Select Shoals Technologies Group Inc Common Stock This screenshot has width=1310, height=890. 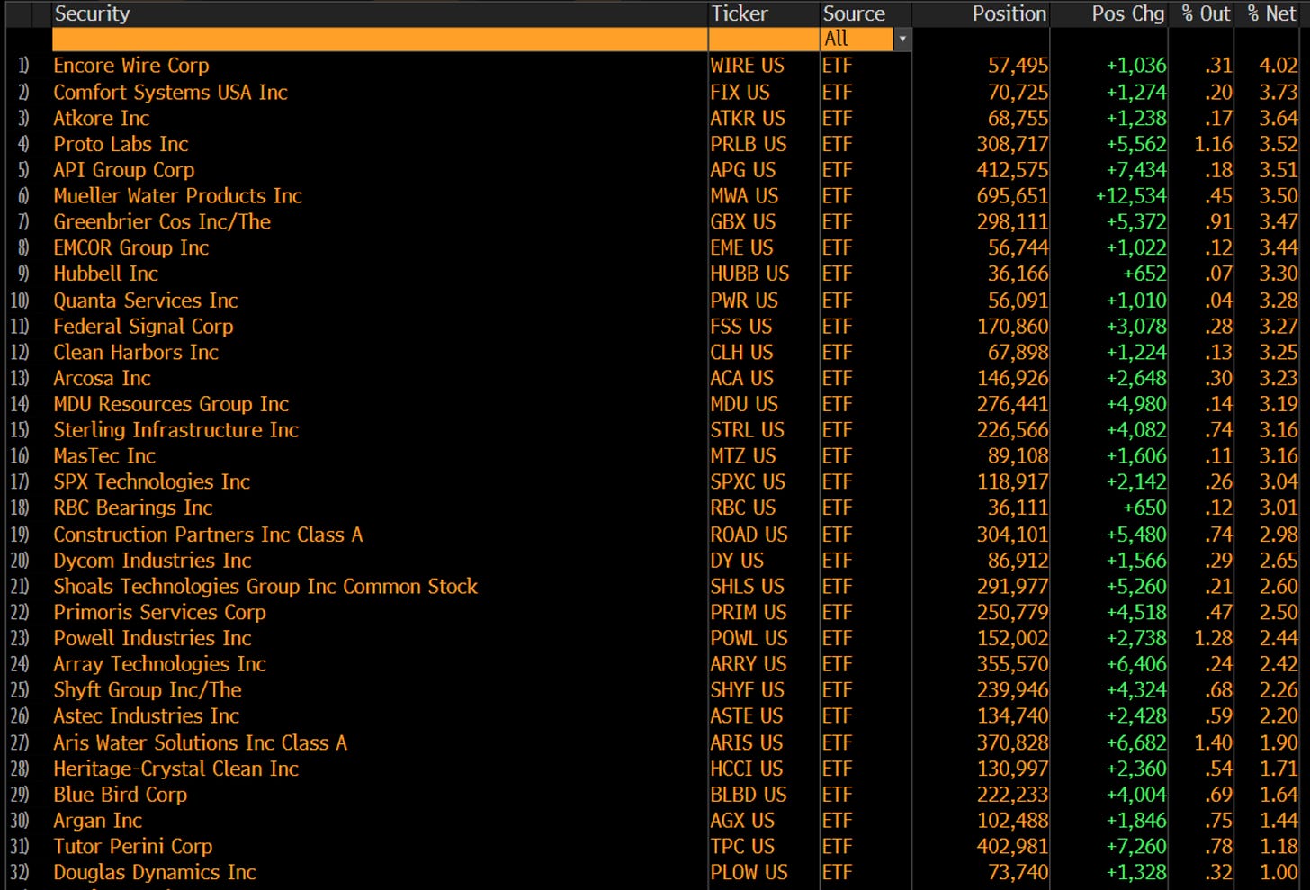[x=265, y=587]
